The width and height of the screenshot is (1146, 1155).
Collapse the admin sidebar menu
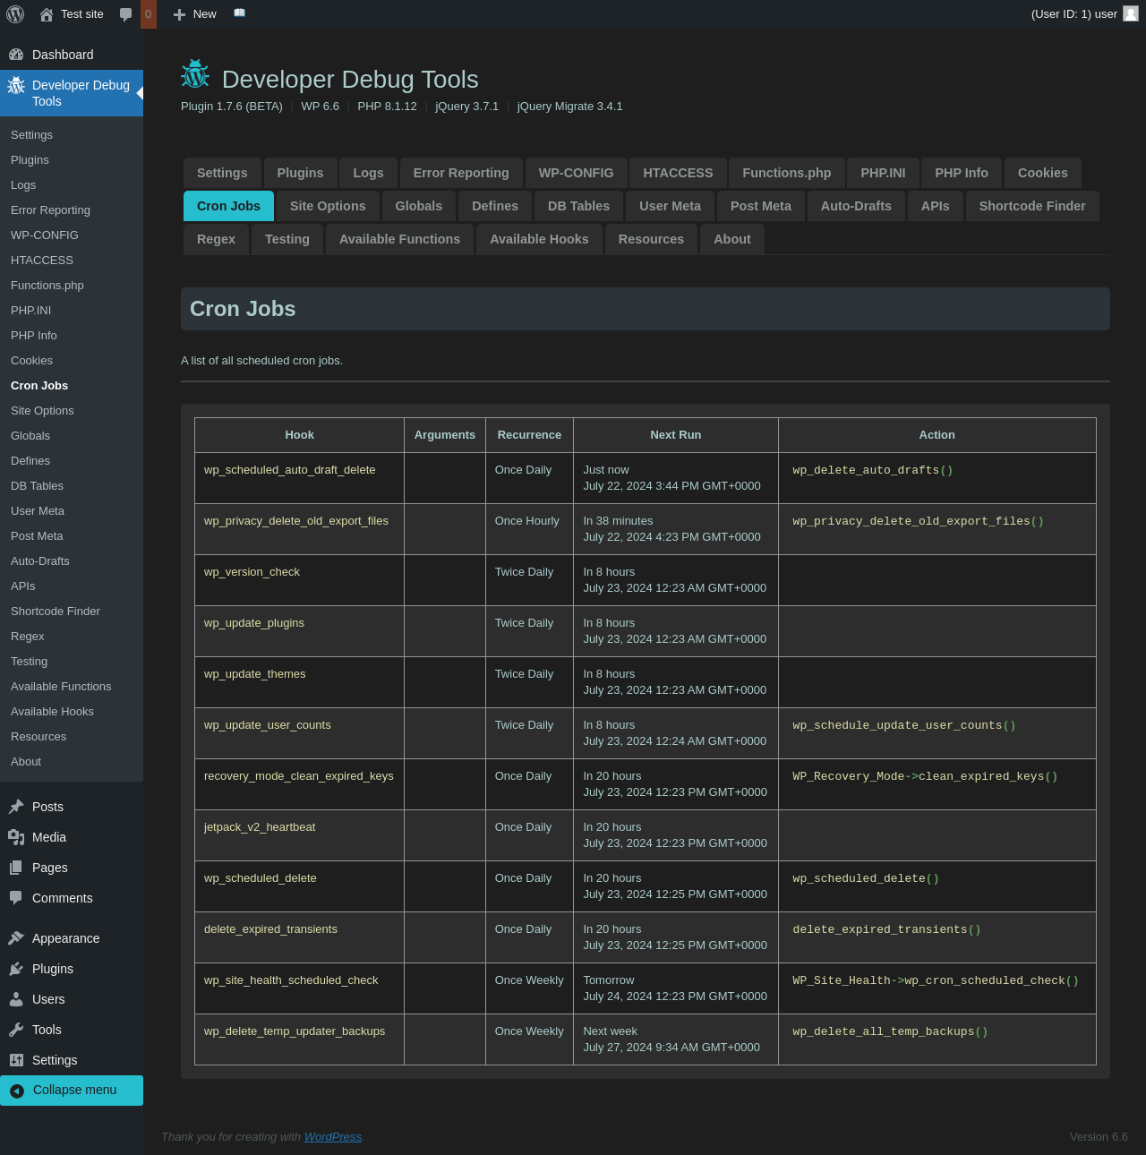tap(72, 1090)
